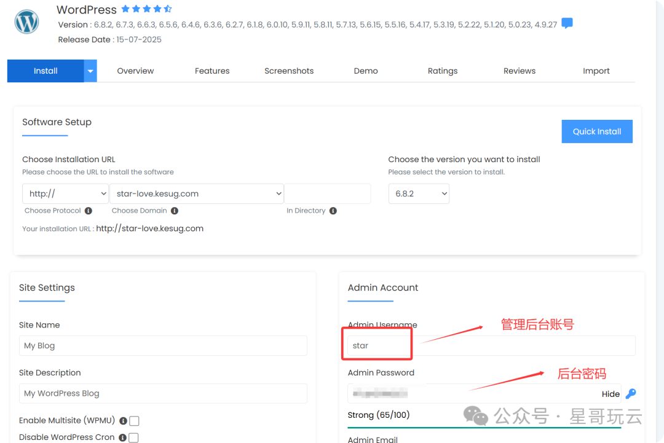The image size is (664, 443).
Task: Check the Disable WordPress Cron checkbox
Action: tap(133, 437)
